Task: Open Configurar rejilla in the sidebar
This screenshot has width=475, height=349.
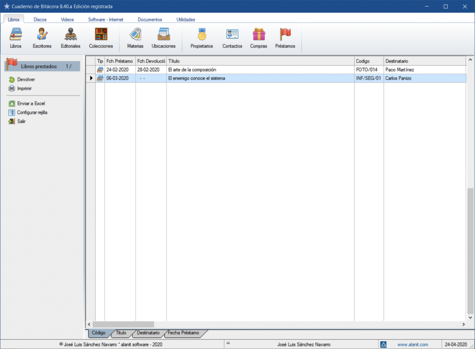Action: point(32,112)
